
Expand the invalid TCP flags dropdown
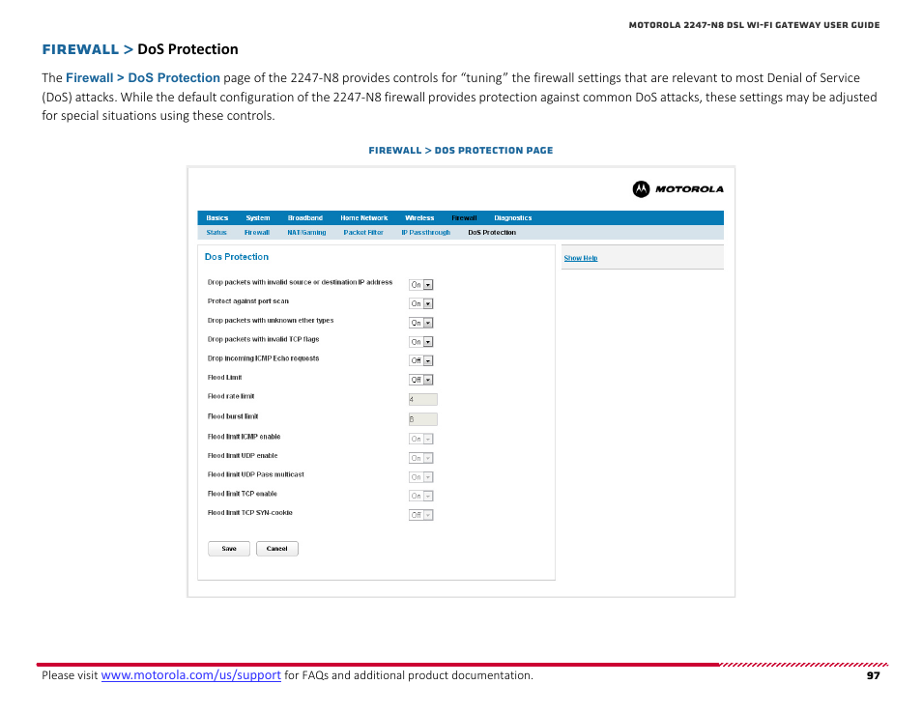(x=421, y=341)
